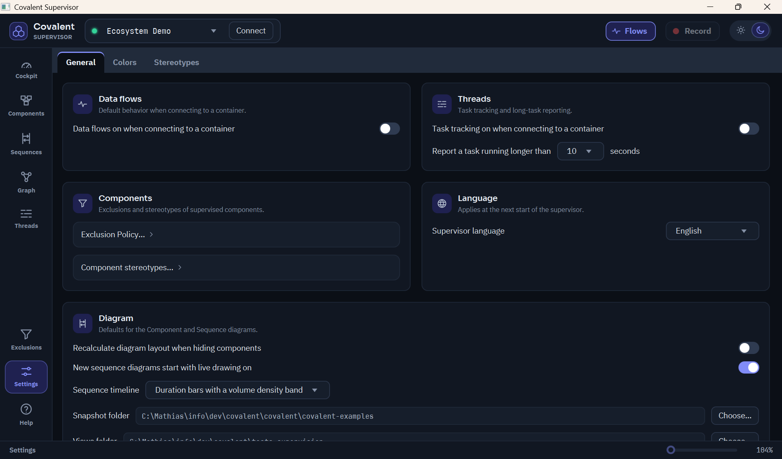
Task: Disable live drawing for new sequence diagrams
Action: tap(749, 367)
